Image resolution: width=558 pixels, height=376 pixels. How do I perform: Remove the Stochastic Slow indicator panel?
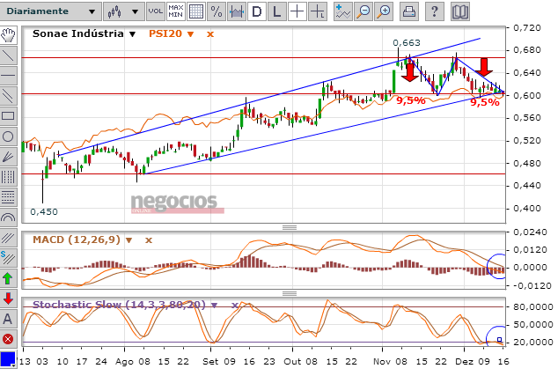(x=234, y=306)
